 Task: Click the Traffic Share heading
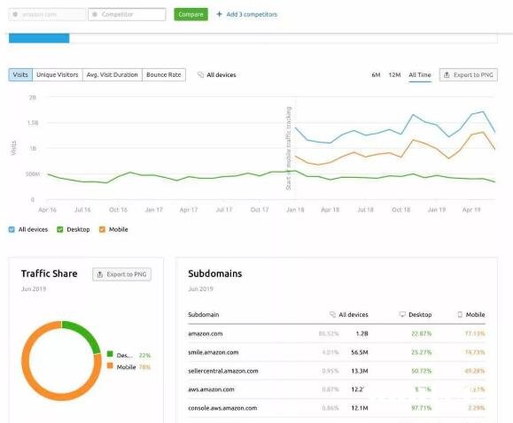50,273
